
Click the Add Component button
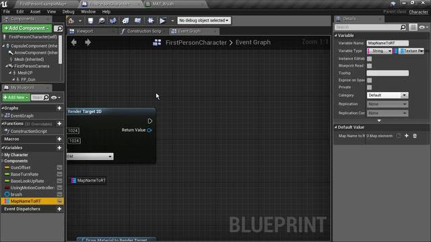coord(26,28)
